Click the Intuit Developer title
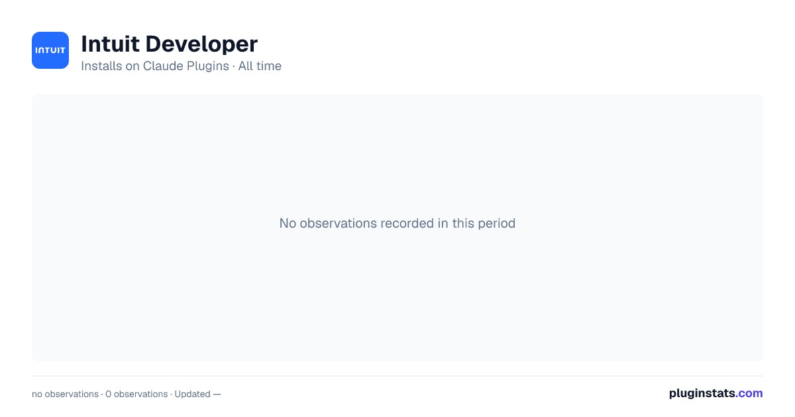795x417 pixels. click(x=169, y=44)
